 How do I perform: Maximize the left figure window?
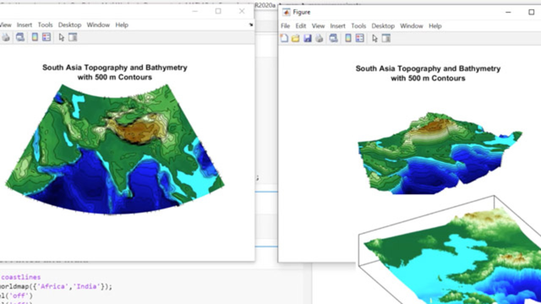click(218, 11)
